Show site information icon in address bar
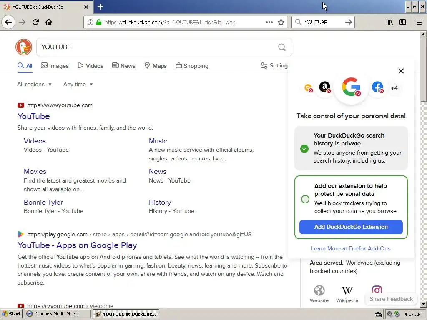Image resolution: width=427 pixels, height=320 pixels. [90, 22]
